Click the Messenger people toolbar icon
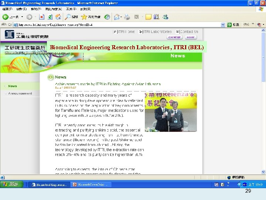The image size is (266, 200). pyautogui.click(x=166, y=17)
